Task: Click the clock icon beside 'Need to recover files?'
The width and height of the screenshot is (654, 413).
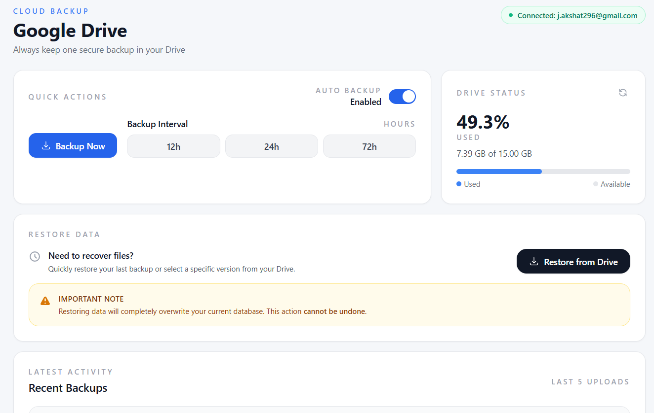Action: [35, 256]
